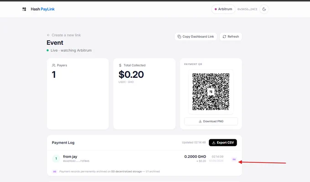
Task: Click the payment QR code image
Action: coord(211,92)
